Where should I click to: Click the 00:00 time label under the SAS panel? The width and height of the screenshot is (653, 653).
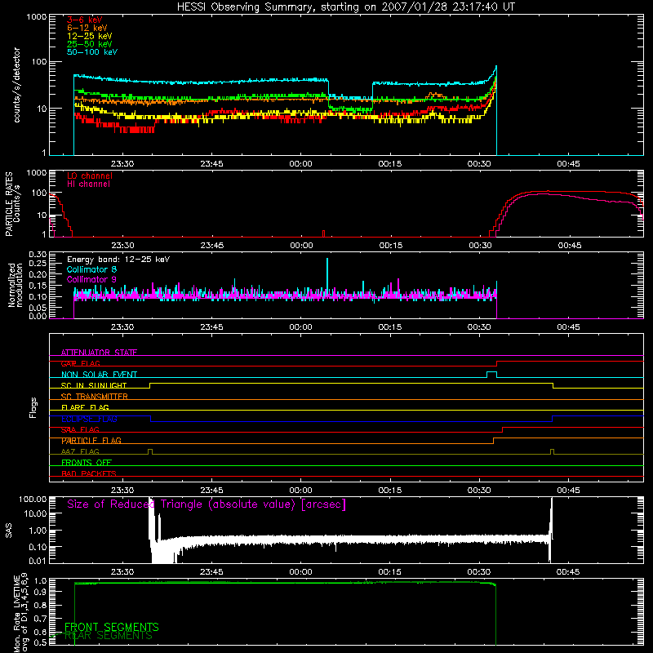(300, 572)
